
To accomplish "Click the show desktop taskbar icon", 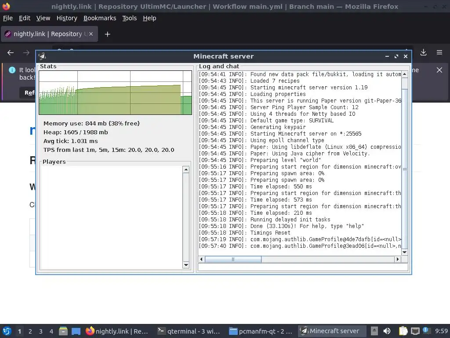I will (x=76, y=331).
